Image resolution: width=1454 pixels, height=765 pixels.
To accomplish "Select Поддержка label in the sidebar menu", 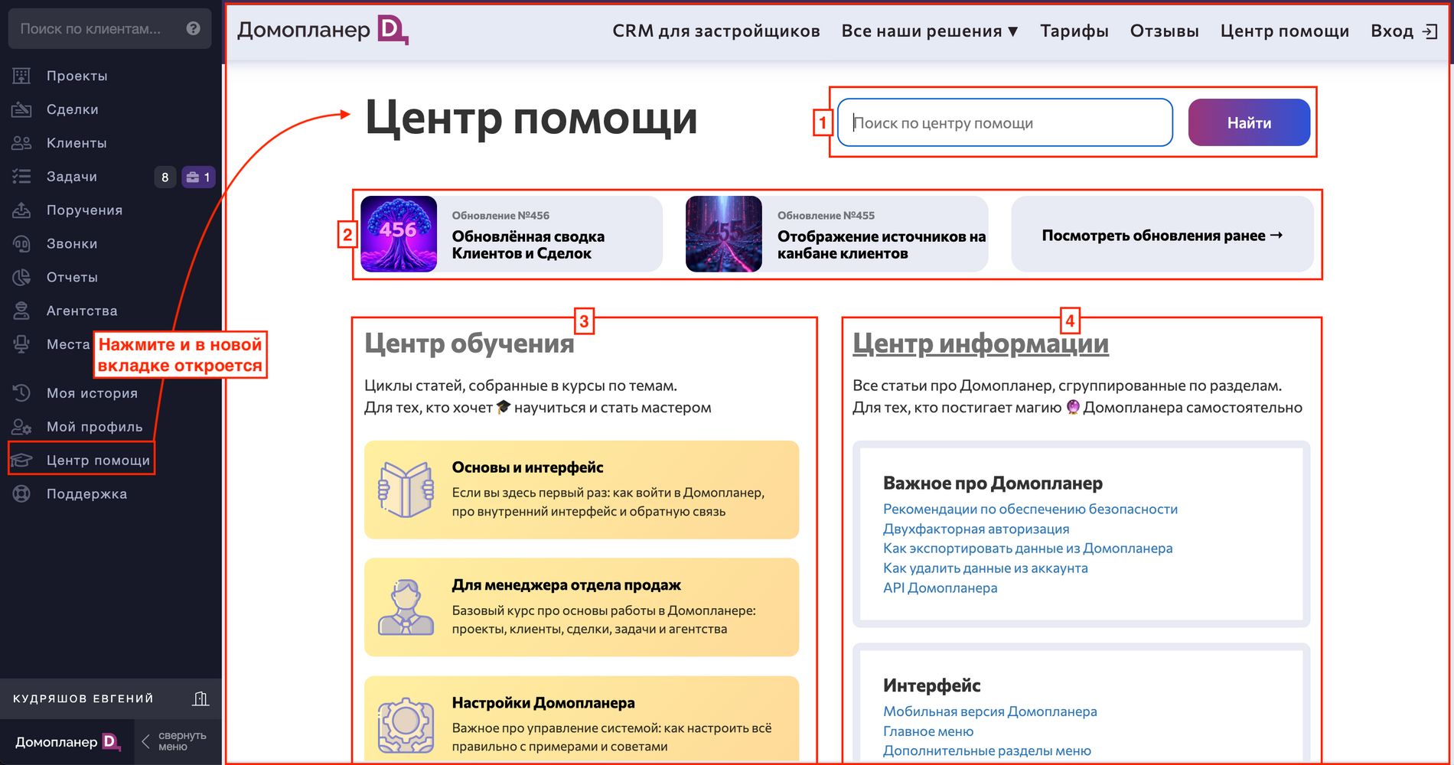I will (86, 493).
